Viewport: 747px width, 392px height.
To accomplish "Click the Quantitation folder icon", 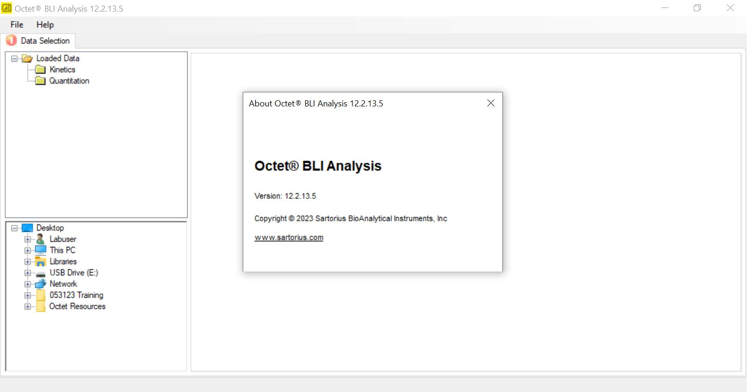I will [41, 81].
